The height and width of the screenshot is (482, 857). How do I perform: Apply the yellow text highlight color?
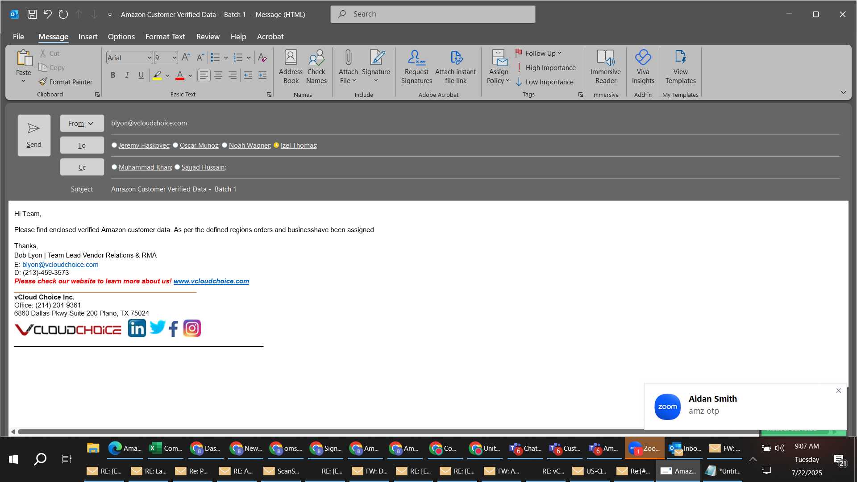tap(157, 75)
